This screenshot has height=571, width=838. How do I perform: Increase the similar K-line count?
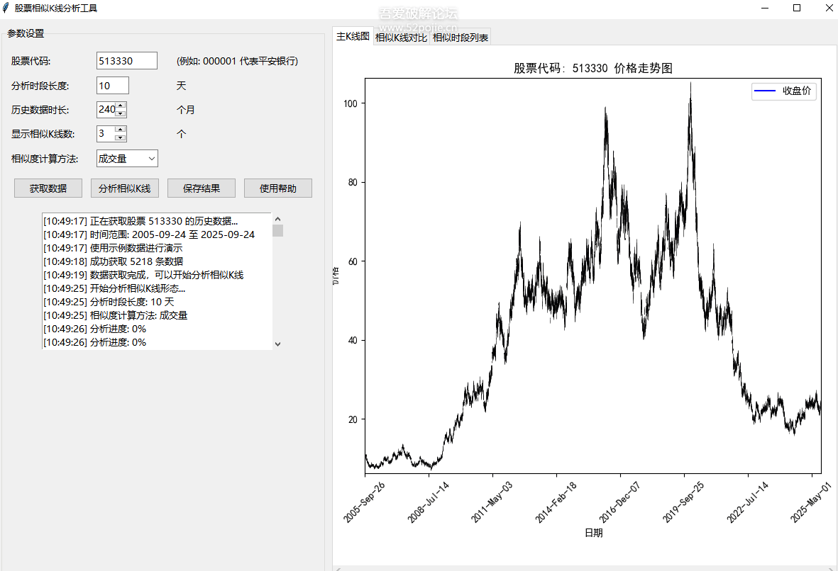(x=121, y=130)
